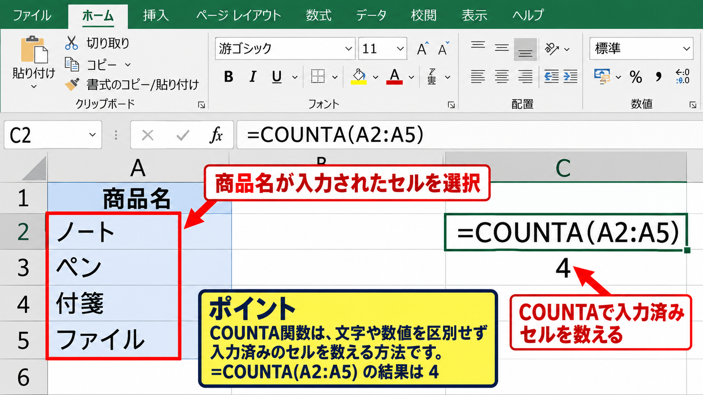The width and height of the screenshot is (703, 395).
Task: Click the Select All corner triangle
Action: 34,169
